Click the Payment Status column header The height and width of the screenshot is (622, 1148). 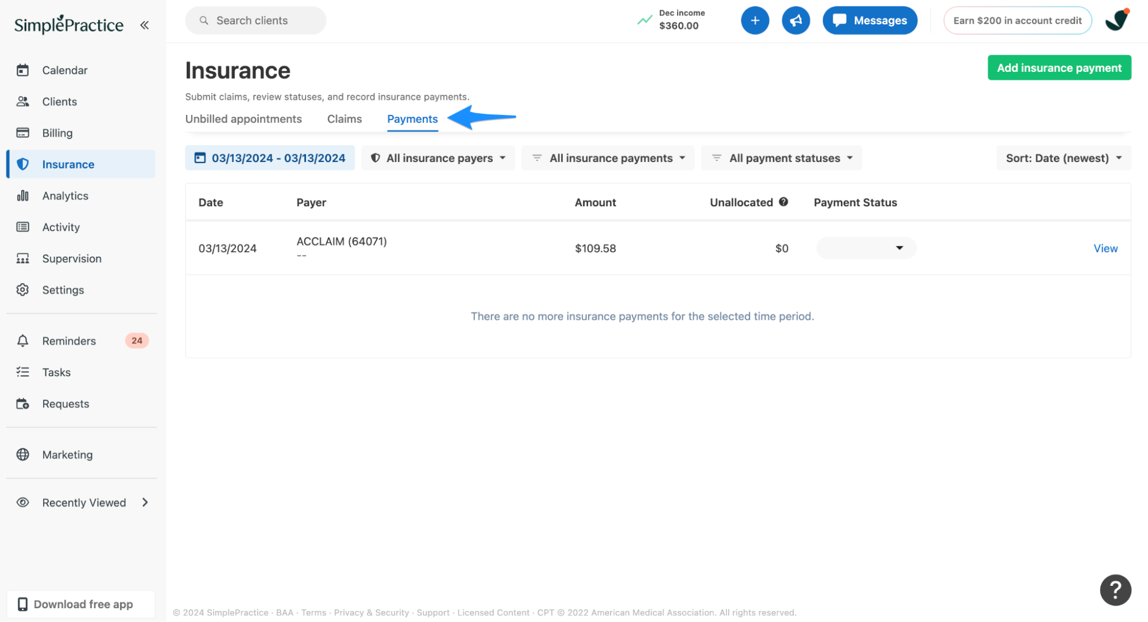pyautogui.click(x=855, y=202)
